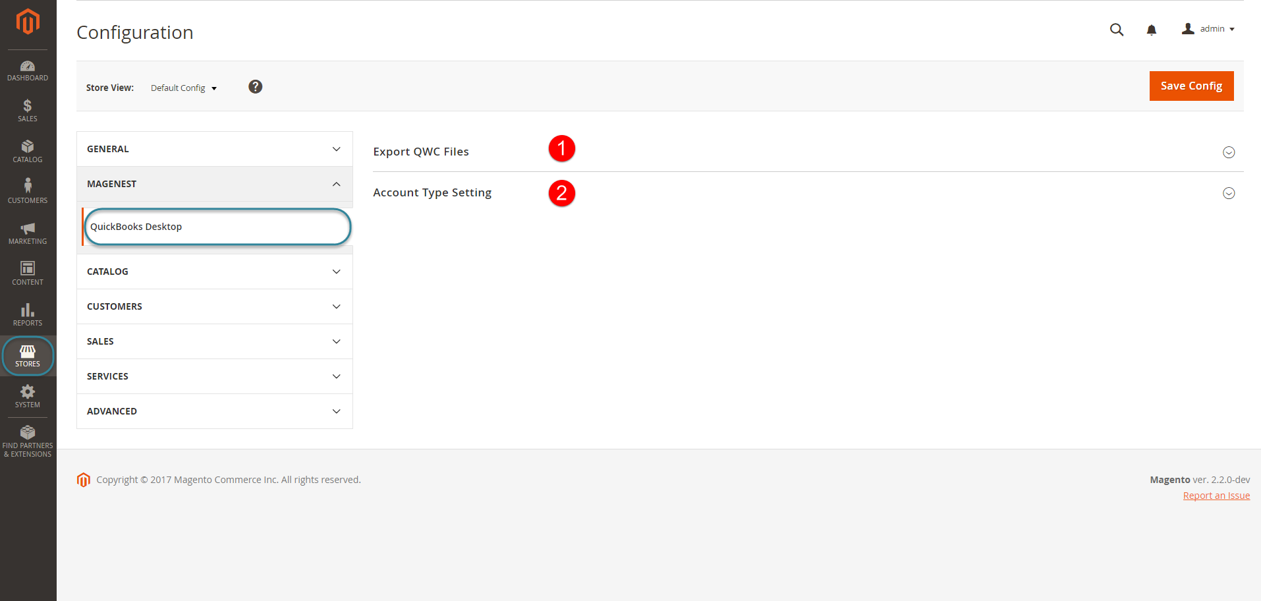Click the Save Config button
Screen dimensions: 1261x601
click(1191, 86)
